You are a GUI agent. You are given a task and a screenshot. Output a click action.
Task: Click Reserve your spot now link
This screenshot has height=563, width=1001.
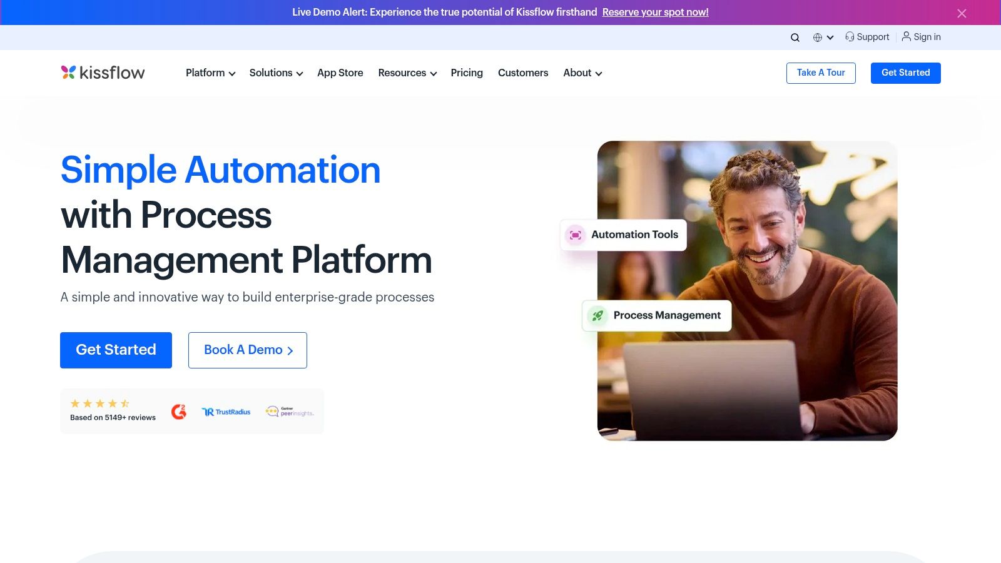(x=656, y=13)
